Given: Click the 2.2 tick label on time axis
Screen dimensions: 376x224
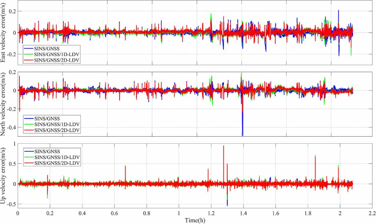Looking at the screenshot, I should click(x=372, y=213).
